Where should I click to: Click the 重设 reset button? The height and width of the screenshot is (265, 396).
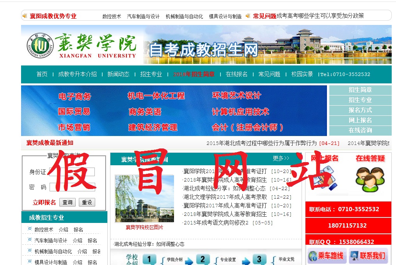tap(87, 202)
